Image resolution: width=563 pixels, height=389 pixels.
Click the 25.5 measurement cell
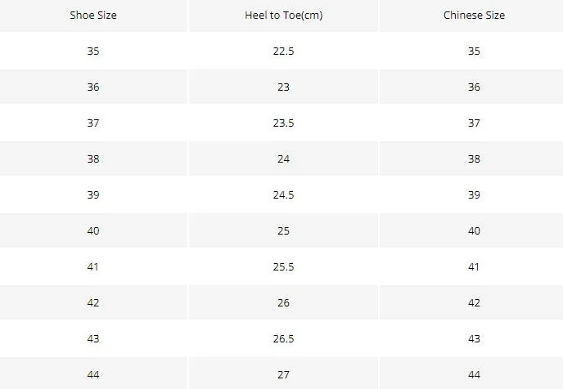tap(284, 266)
